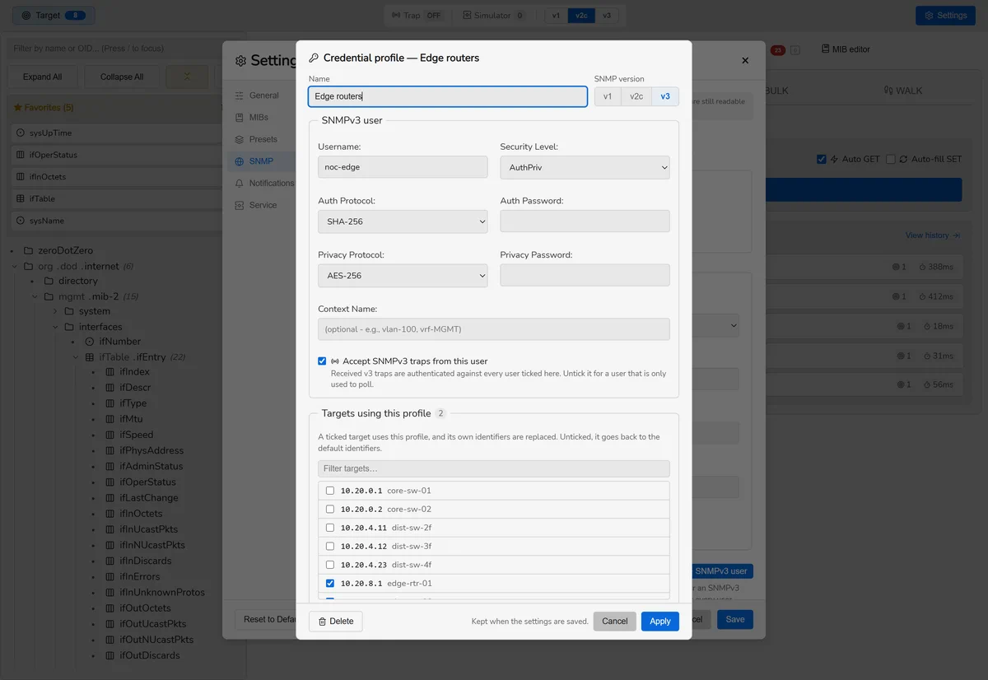Cancel the credential profile dialog
Screen dimensions: 988x680
pos(615,622)
